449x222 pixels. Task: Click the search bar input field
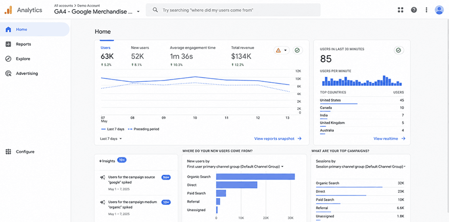tap(233, 10)
